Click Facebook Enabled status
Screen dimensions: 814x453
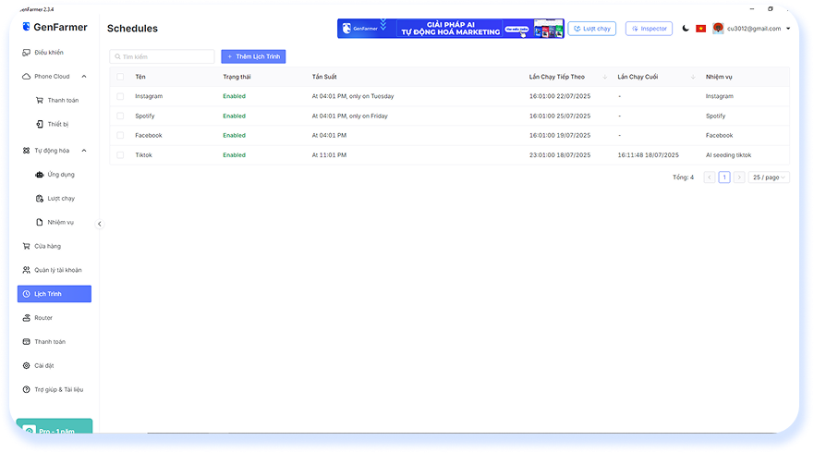click(x=234, y=135)
